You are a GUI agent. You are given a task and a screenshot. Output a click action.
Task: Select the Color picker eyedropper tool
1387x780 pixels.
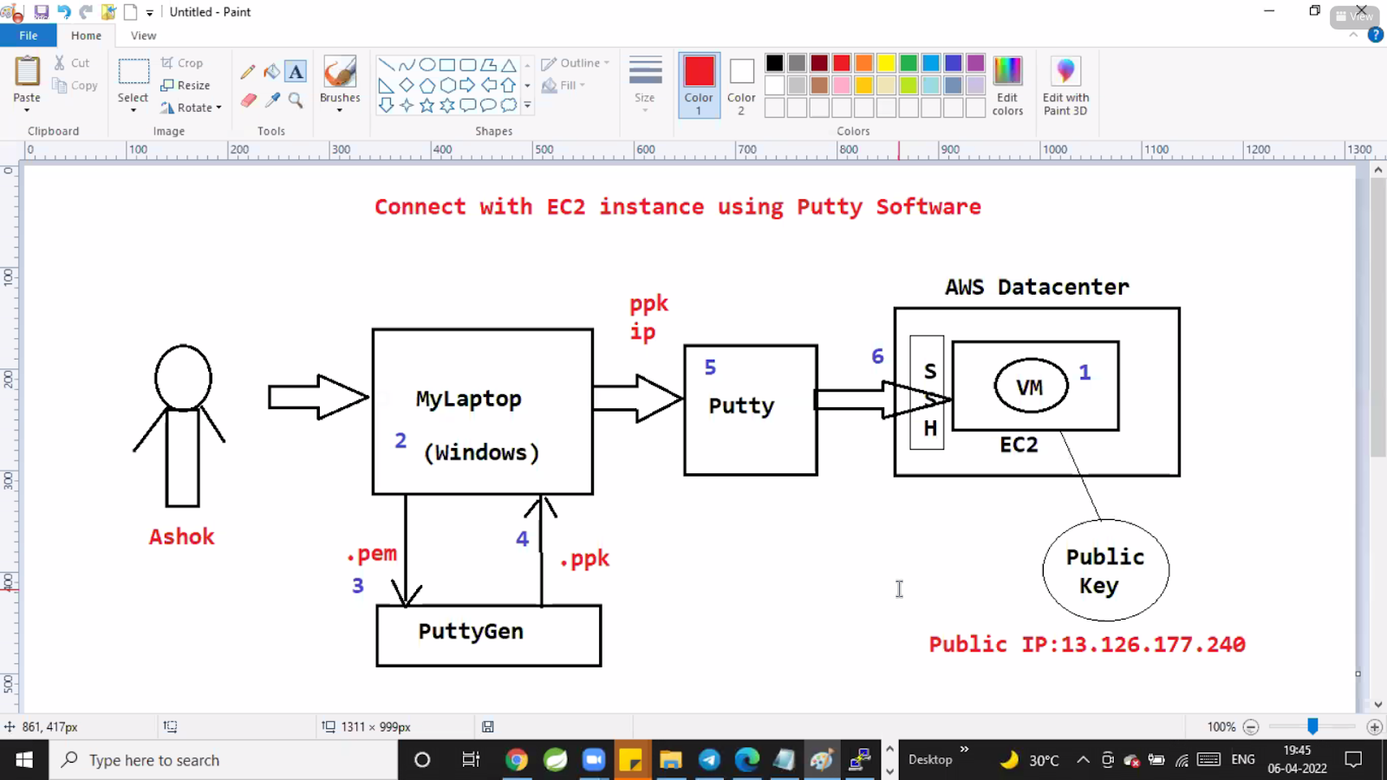[x=272, y=101]
